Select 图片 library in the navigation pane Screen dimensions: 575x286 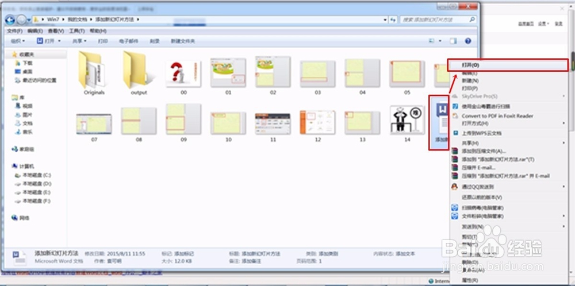tap(27, 115)
